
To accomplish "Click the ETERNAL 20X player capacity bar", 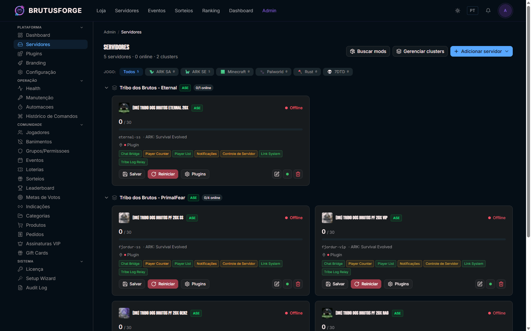I will tap(211, 129).
